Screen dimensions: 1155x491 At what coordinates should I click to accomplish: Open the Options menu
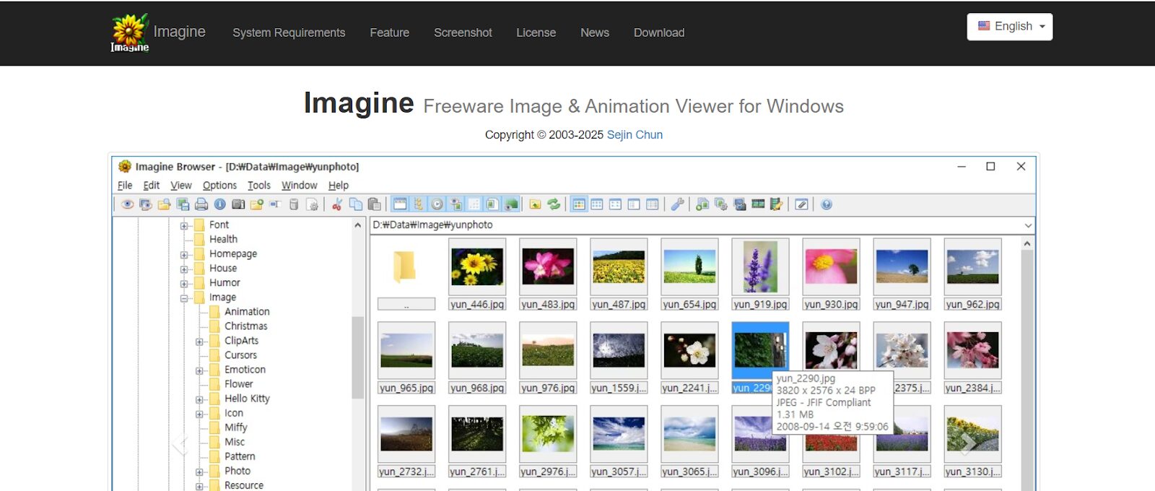tap(219, 186)
